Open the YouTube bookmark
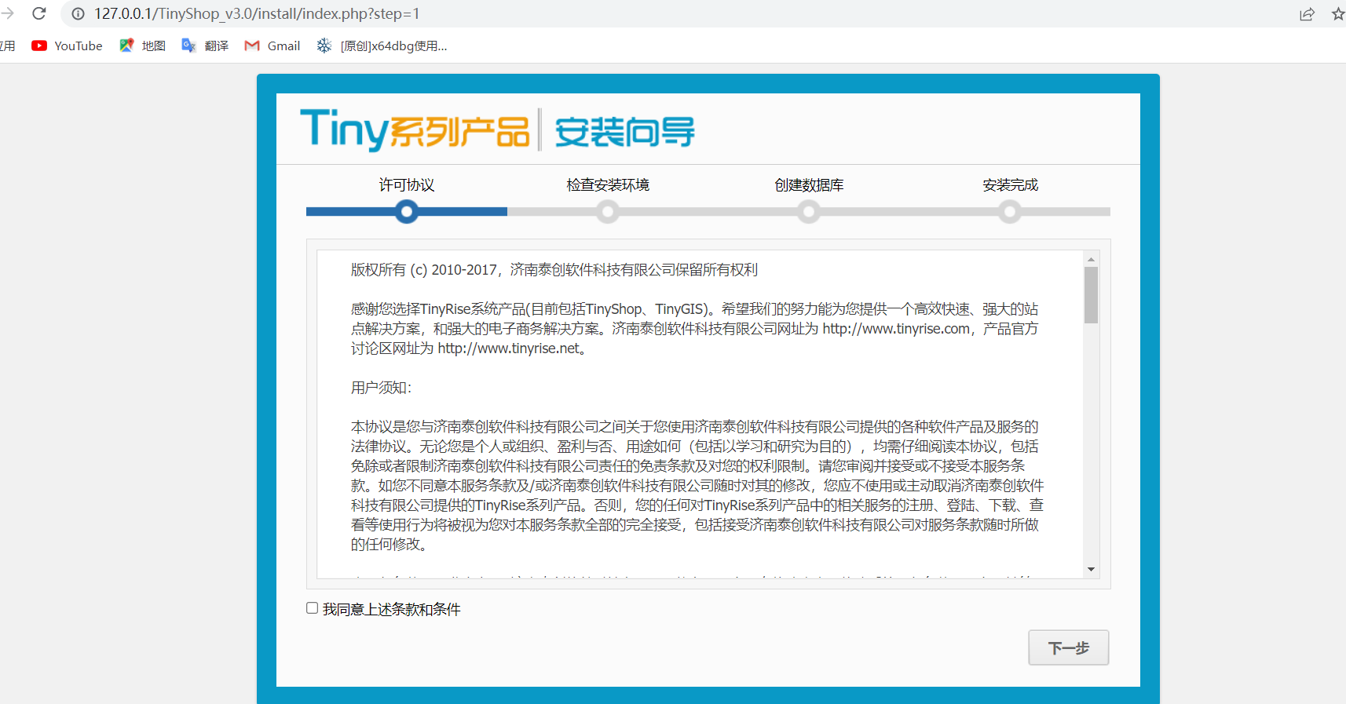Viewport: 1346px width, 704px height. pyautogui.click(x=68, y=46)
